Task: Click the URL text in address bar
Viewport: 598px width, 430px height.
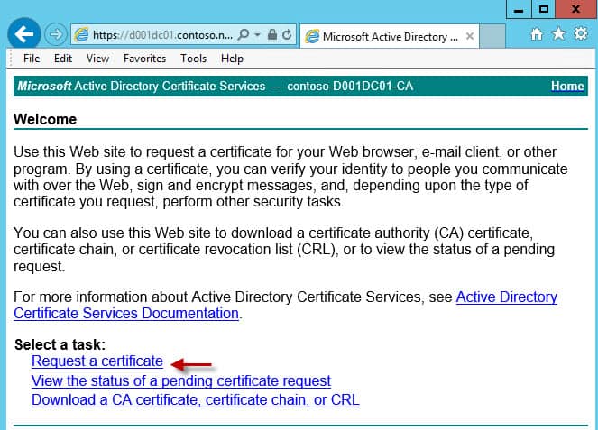Action: (x=162, y=35)
